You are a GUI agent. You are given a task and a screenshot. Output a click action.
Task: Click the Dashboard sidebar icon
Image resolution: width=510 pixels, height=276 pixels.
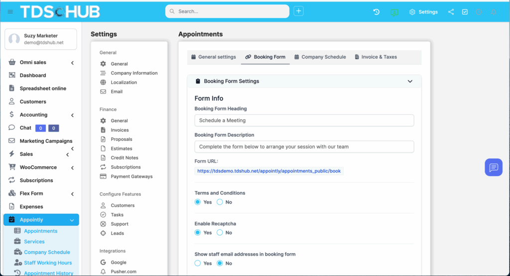pos(12,75)
